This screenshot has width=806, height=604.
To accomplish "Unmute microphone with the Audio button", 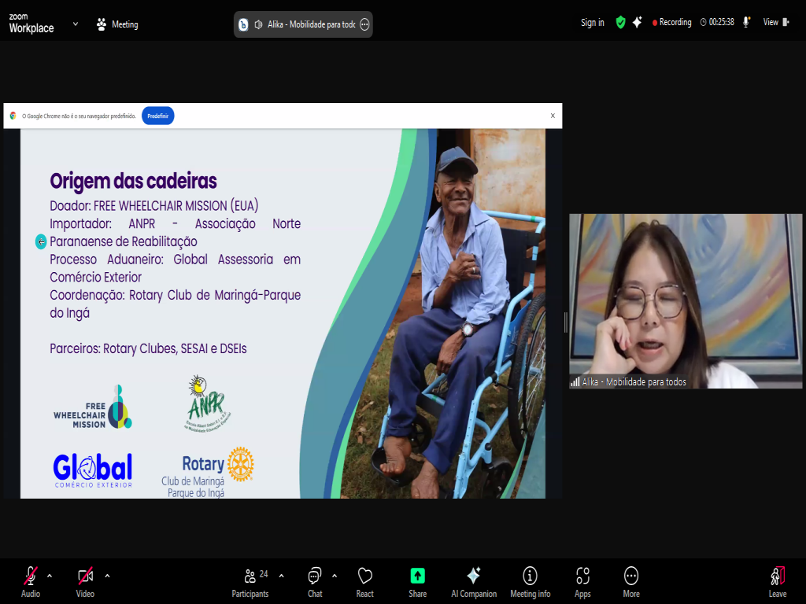I will pyautogui.click(x=31, y=580).
